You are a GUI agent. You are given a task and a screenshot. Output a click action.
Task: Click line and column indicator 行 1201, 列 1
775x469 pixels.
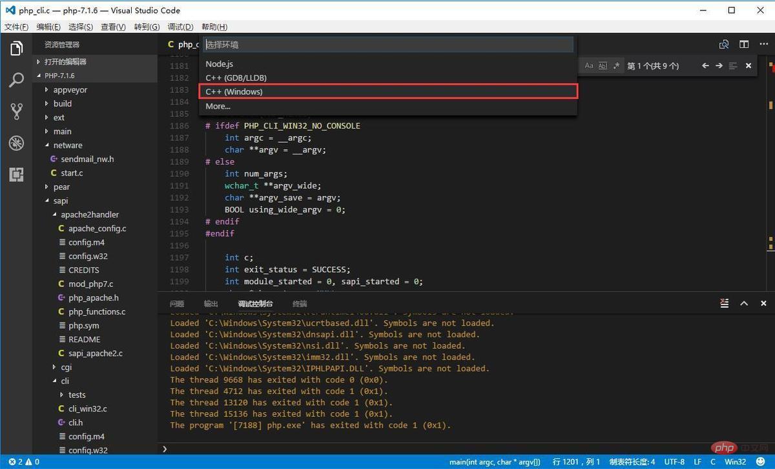(x=577, y=462)
